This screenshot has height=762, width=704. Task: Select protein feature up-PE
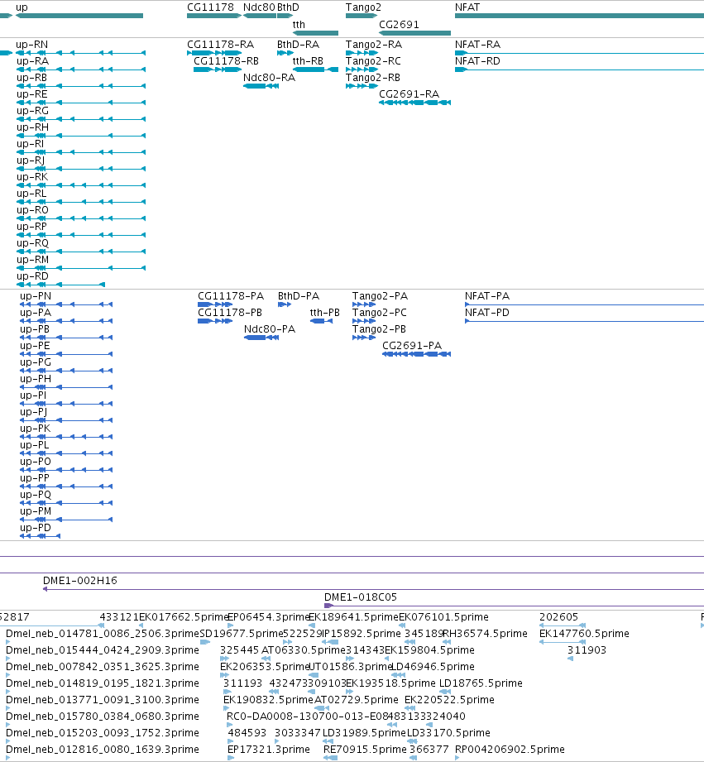[x=66, y=354]
